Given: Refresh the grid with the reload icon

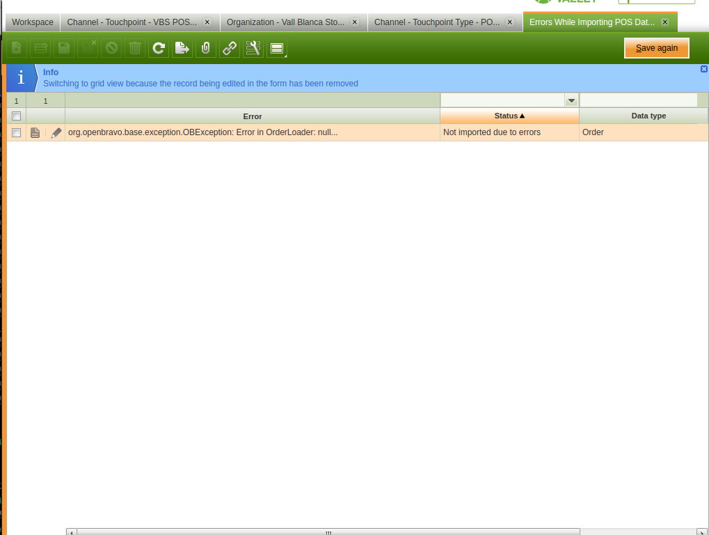Looking at the screenshot, I should (x=158, y=48).
